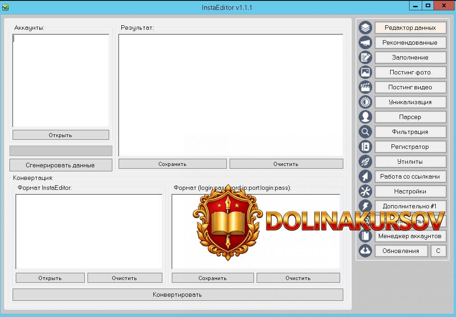Click the rocket icon next to Утилиты

point(365,161)
